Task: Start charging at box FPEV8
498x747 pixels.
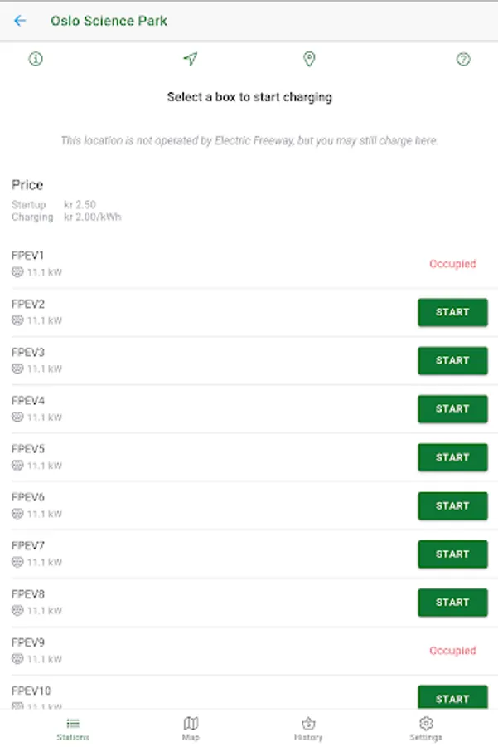Action: pyautogui.click(x=452, y=603)
